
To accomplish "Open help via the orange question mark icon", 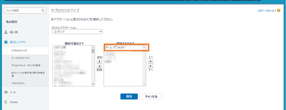I will (x=278, y=10).
